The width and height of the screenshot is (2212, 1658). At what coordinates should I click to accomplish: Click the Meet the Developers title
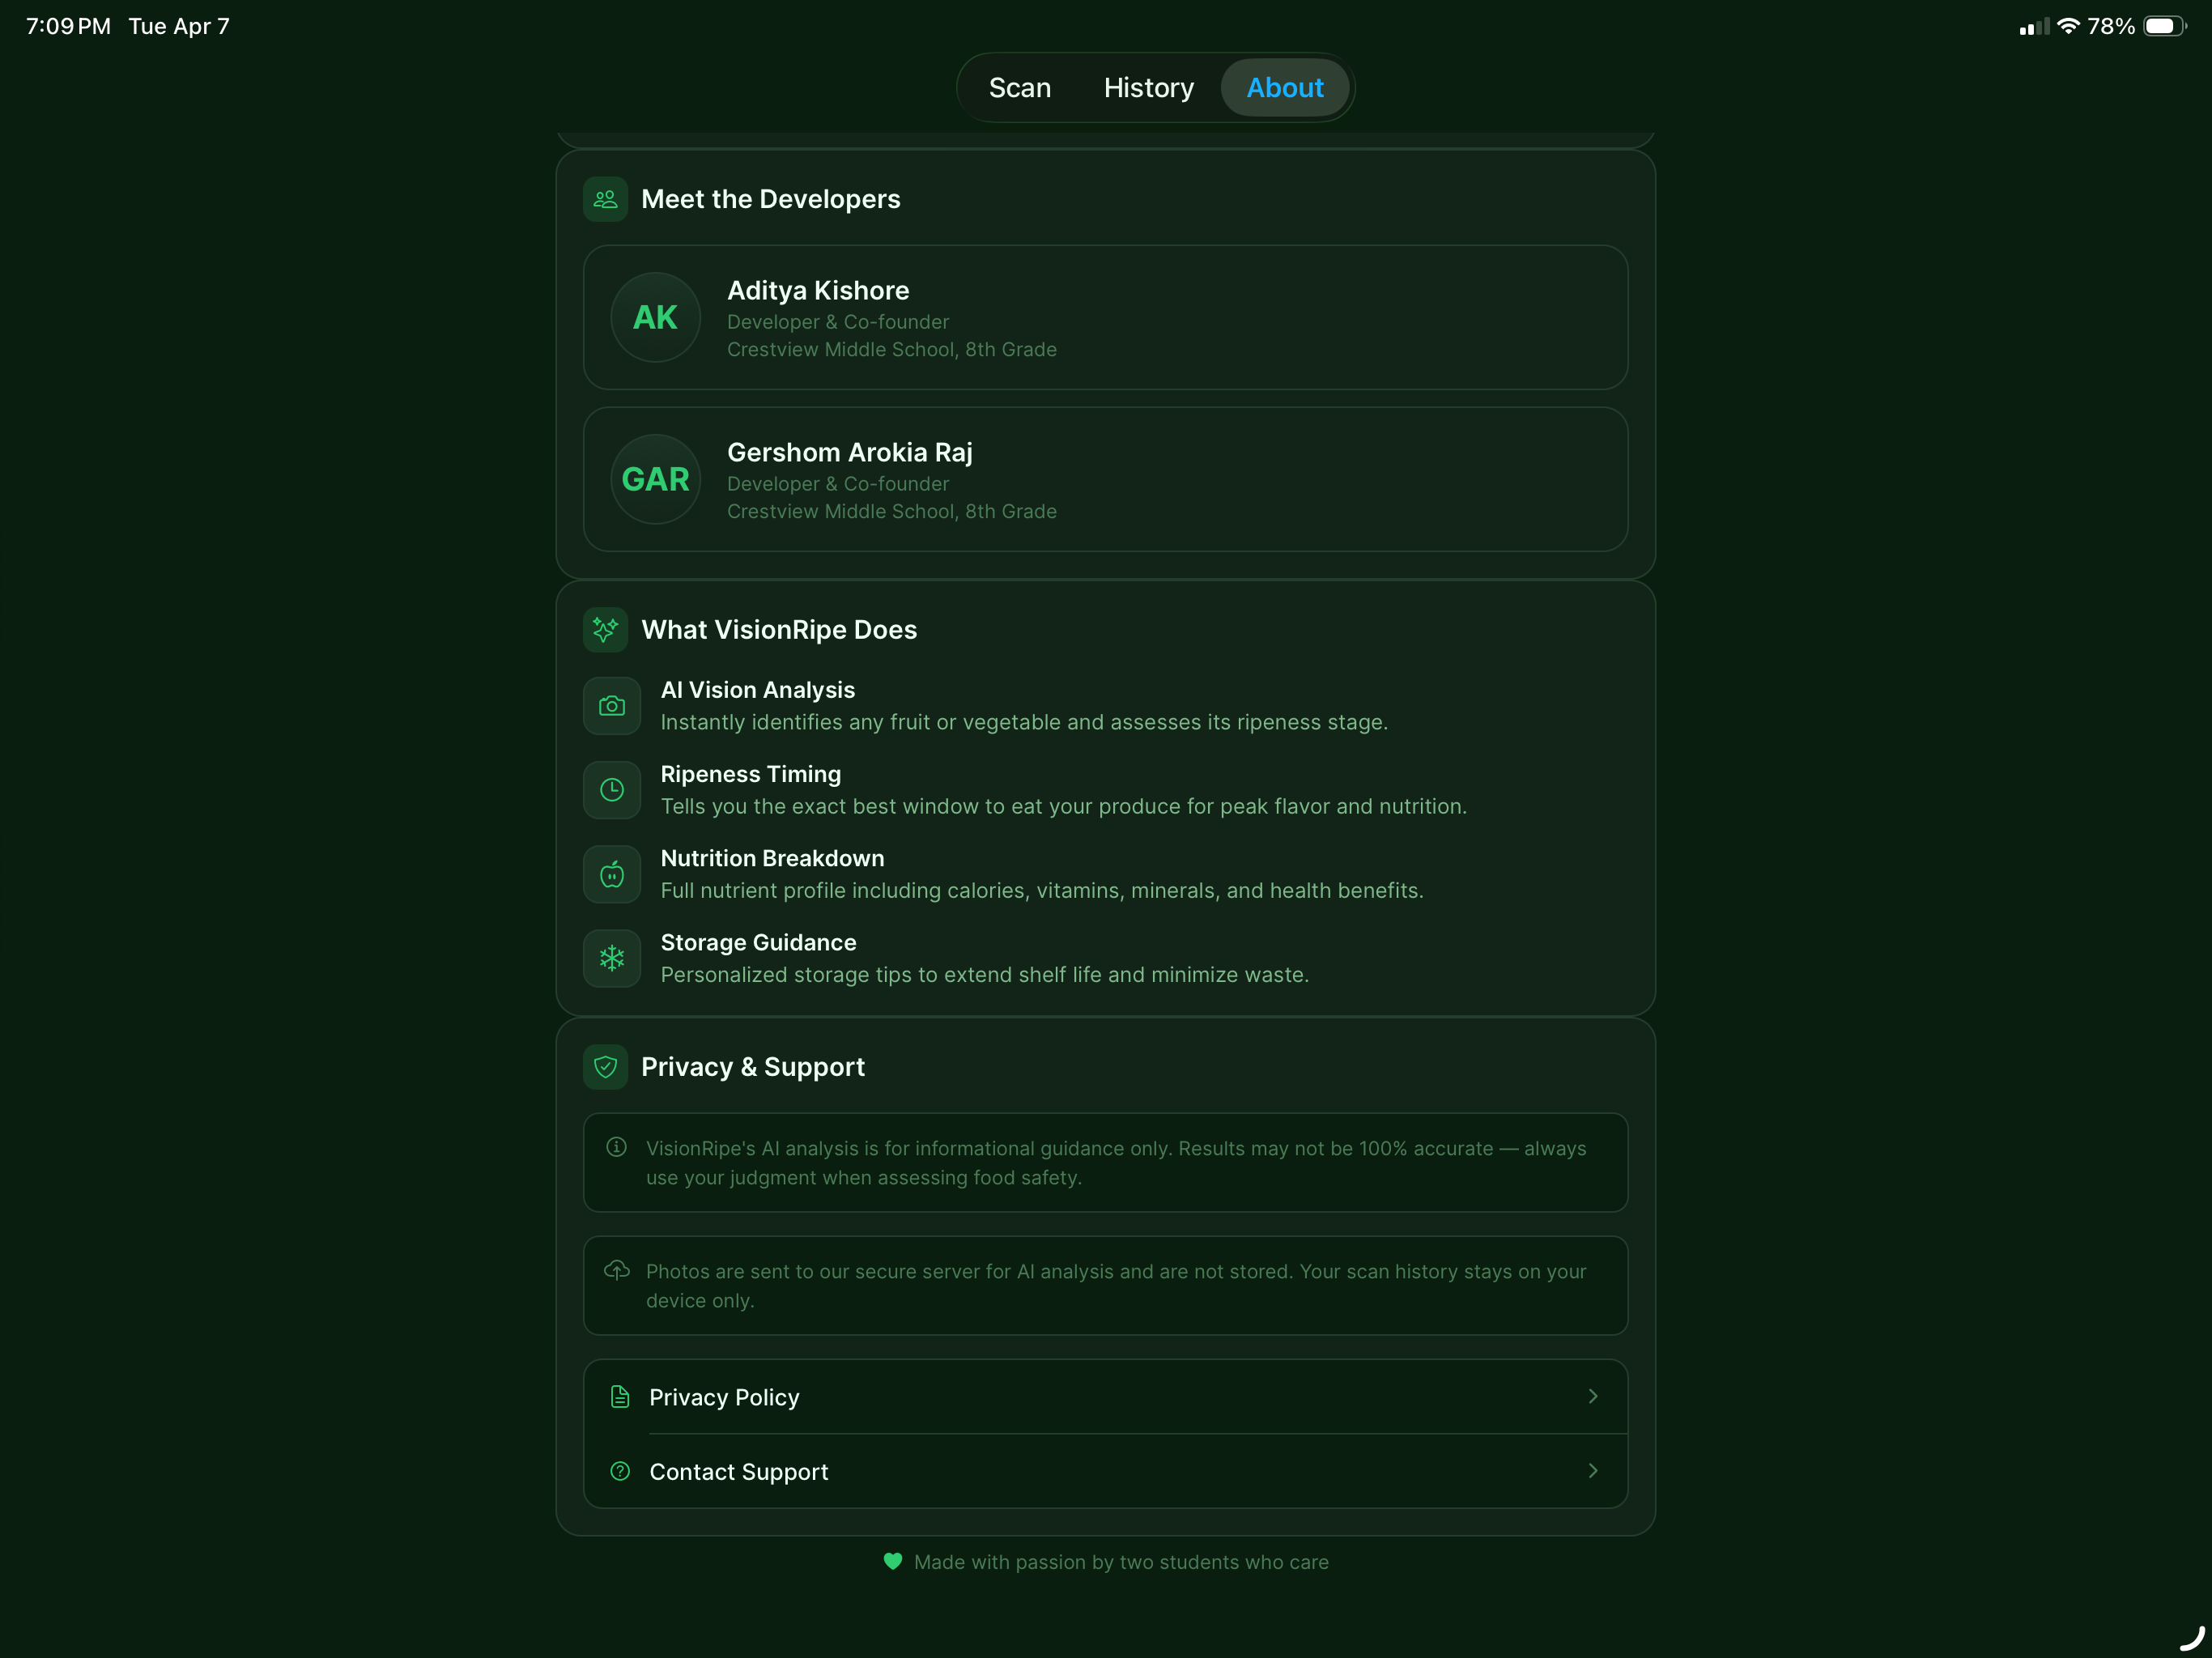(x=770, y=199)
